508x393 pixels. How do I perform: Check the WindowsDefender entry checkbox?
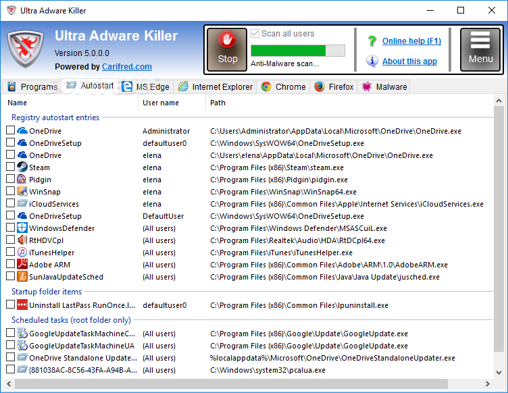tap(10, 228)
